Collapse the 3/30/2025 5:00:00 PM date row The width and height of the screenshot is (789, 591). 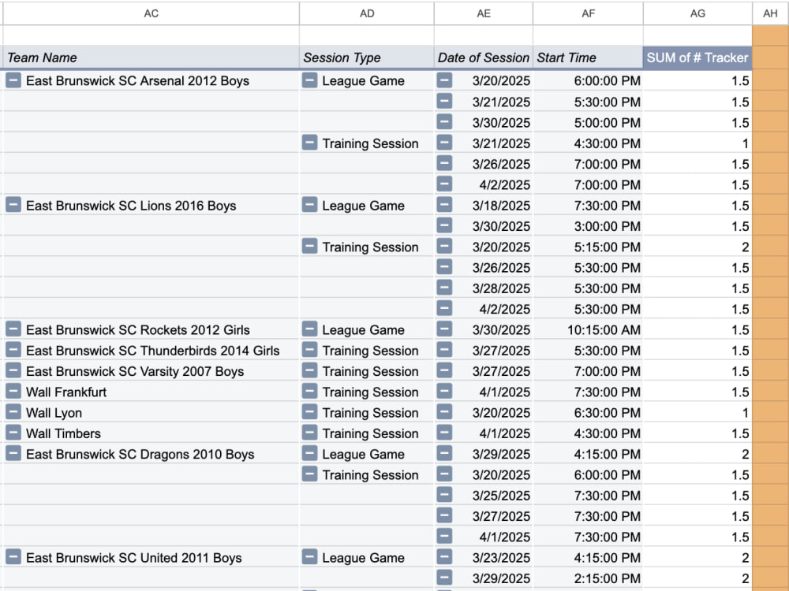(444, 121)
